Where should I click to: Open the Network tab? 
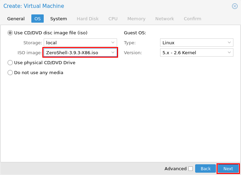tap(165, 19)
